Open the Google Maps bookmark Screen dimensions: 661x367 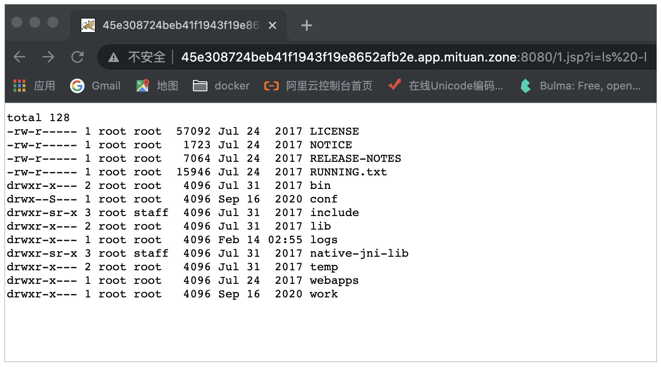pyautogui.click(x=157, y=85)
